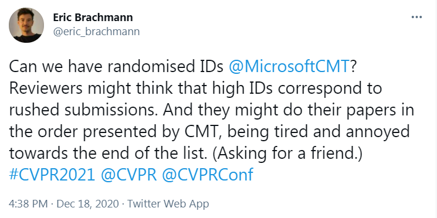437x218 pixels.
Task: Open the @MicrosoftCMT mention
Action: [x=289, y=67]
